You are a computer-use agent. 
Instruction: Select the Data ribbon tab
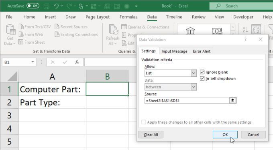point(152,17)
